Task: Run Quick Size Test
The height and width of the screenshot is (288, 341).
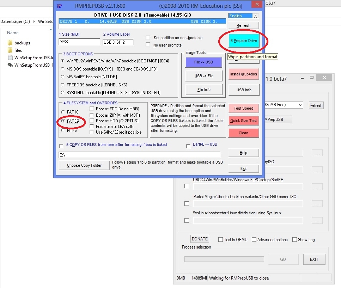Action: click(x=244, y=121)
